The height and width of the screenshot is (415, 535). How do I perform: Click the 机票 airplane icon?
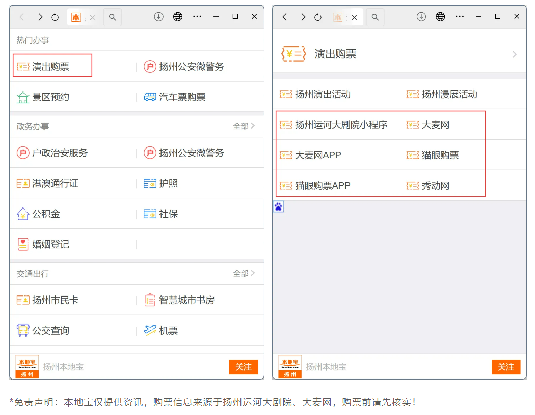[150, 330]
